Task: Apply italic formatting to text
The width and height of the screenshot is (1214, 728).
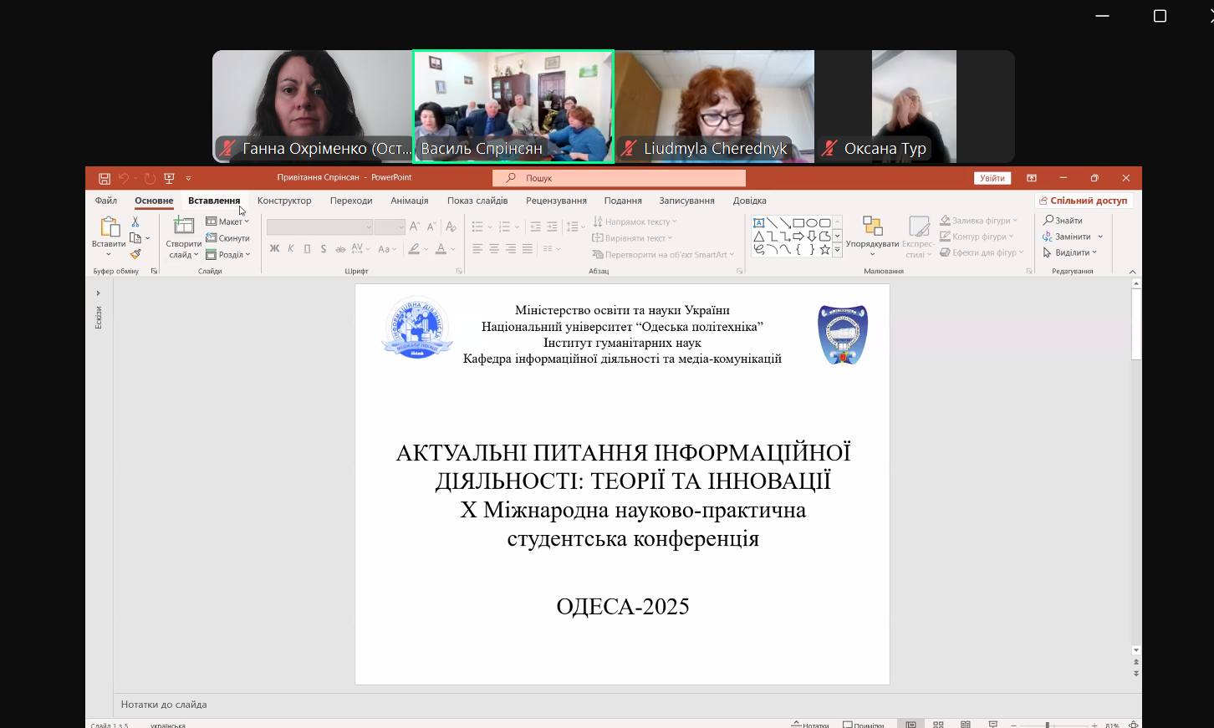Action: point(290,248)
